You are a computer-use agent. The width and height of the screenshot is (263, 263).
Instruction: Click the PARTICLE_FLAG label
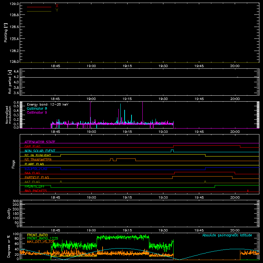pos(37,178)
